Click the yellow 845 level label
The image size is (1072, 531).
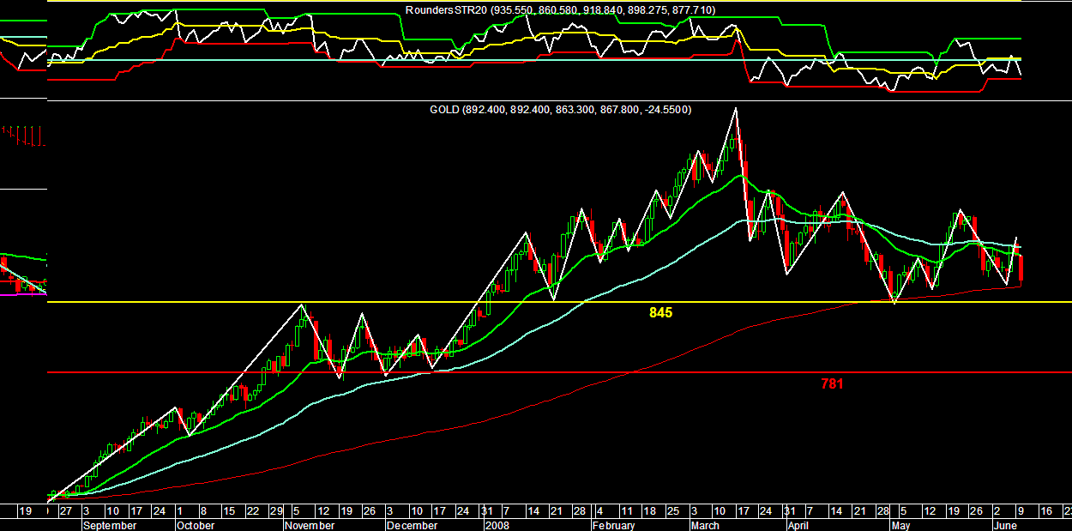coord(660,313)
